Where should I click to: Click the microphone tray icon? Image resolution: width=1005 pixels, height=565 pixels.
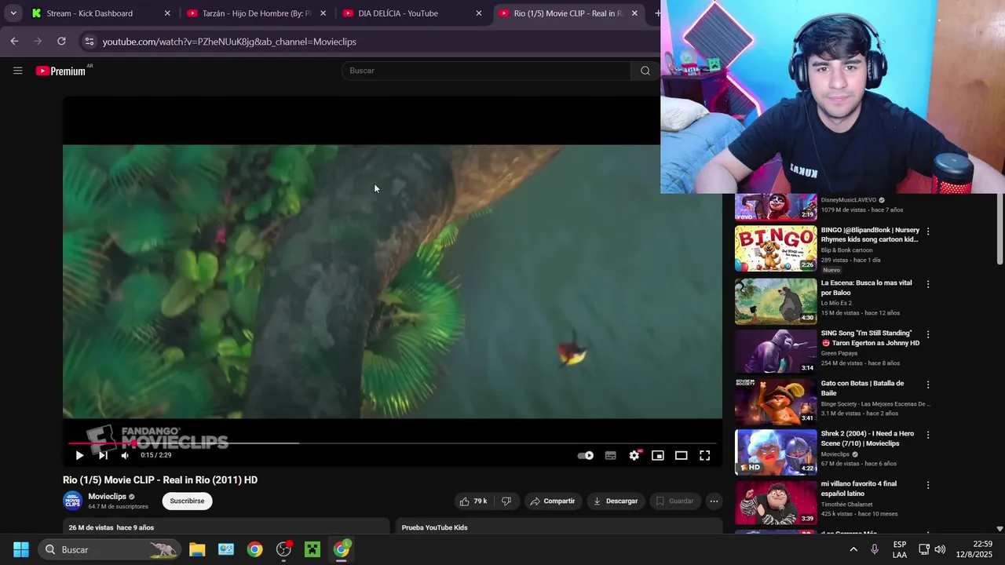click(875, 549)
